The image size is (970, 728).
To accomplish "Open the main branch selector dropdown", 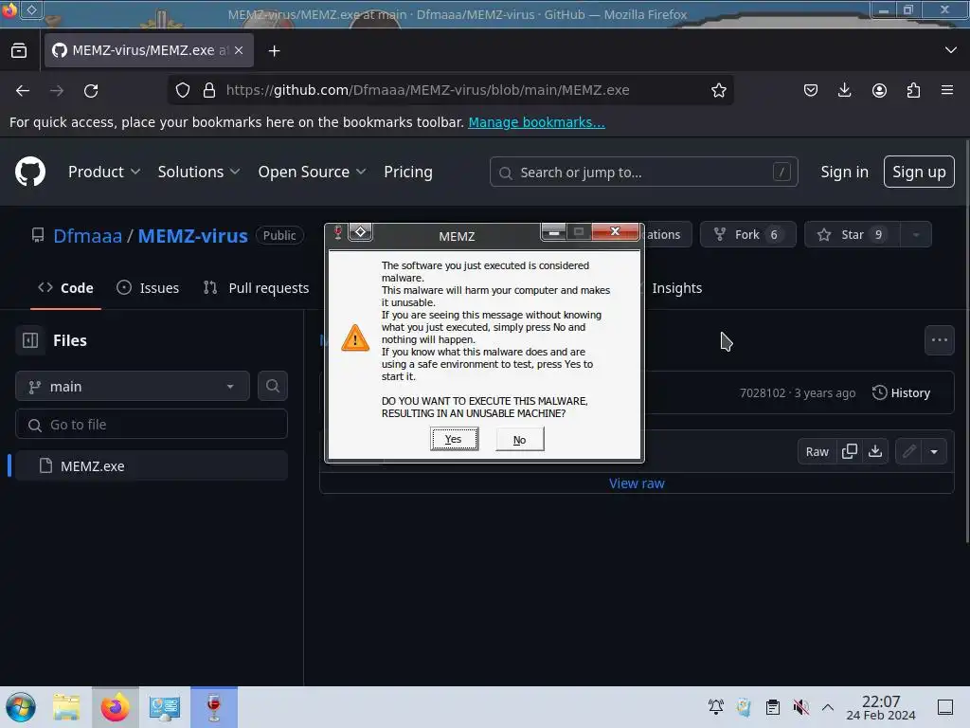I will click(133, 387).
